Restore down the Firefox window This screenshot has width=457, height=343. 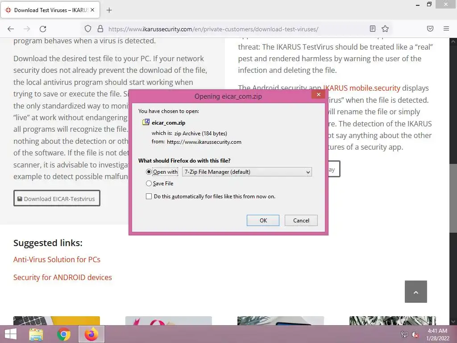click(429, 4)
